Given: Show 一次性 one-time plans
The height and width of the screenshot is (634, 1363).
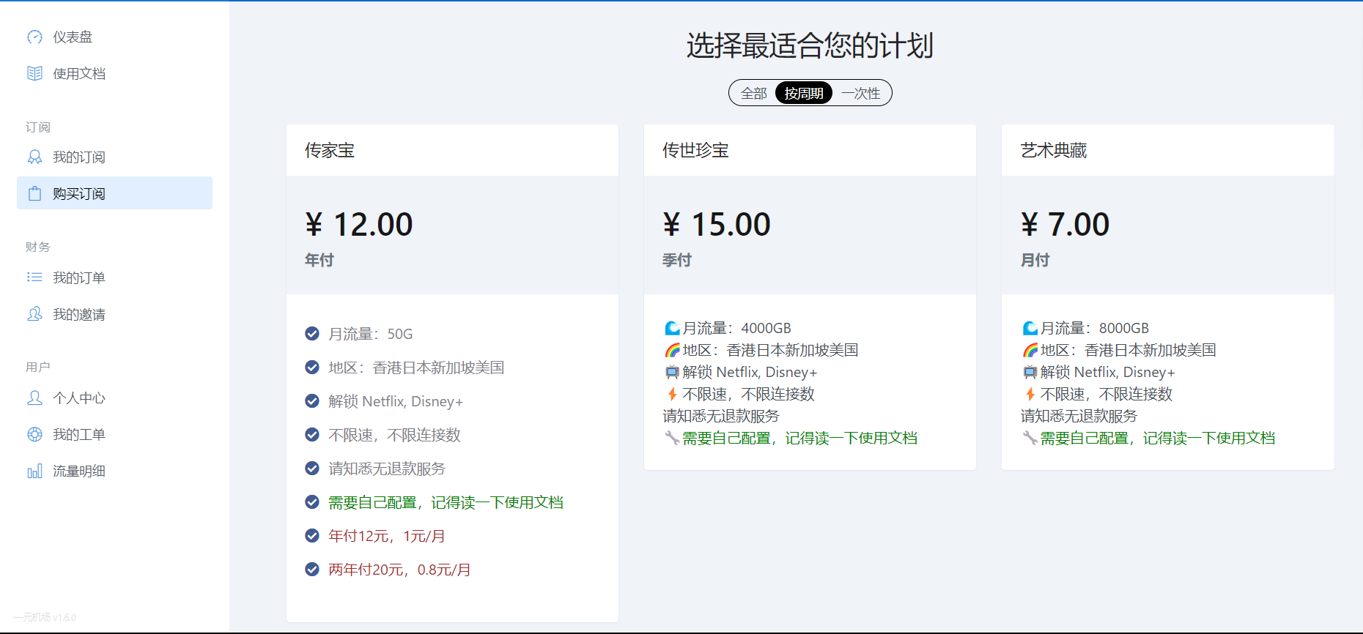Looking at the screenshot, I should click(860, 94).
